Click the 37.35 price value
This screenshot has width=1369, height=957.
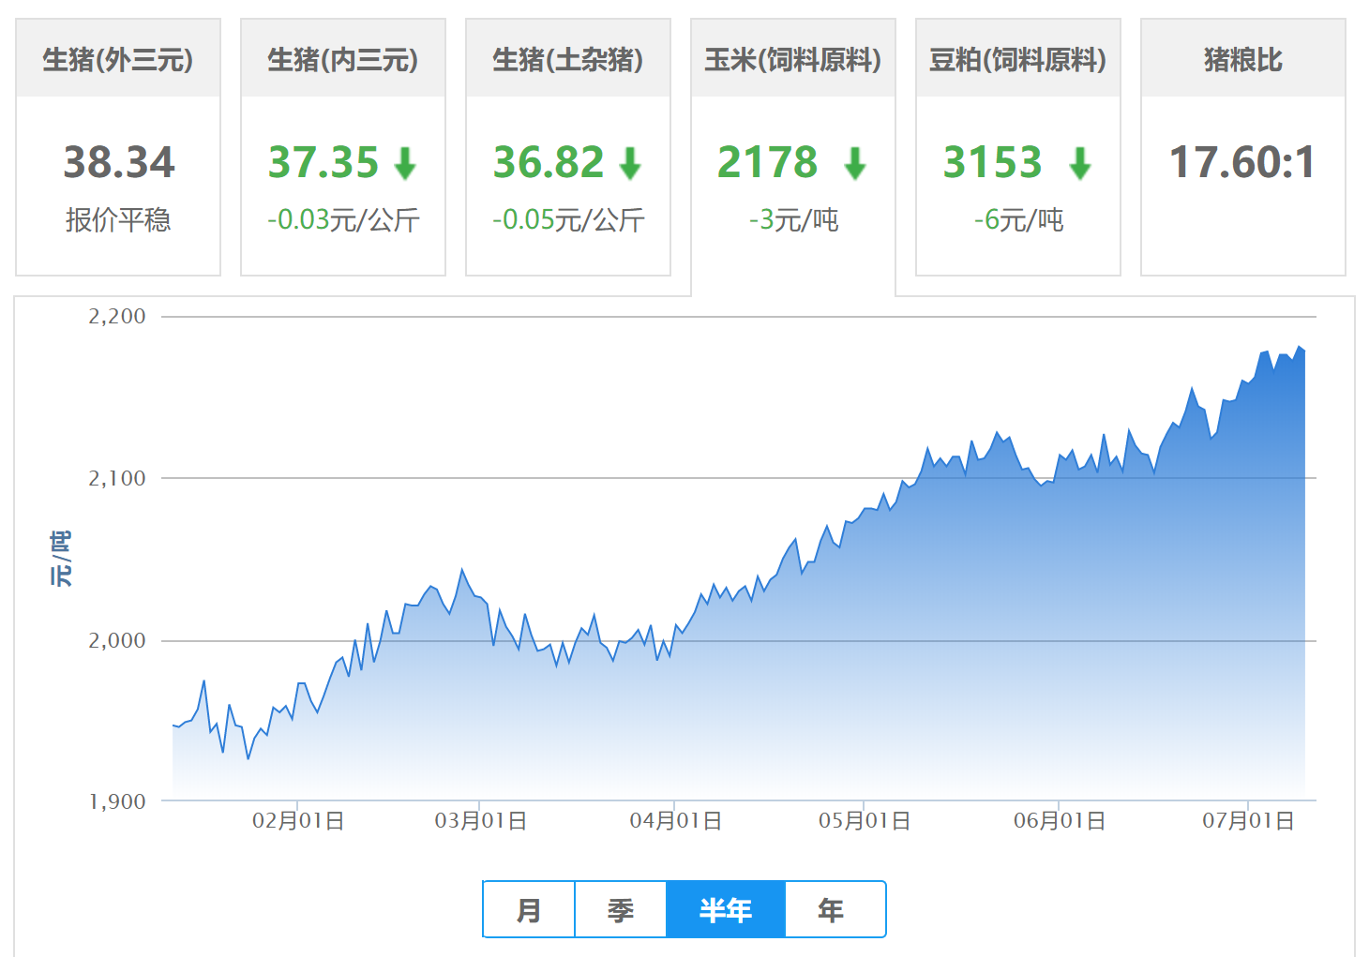tap(323, 162)
